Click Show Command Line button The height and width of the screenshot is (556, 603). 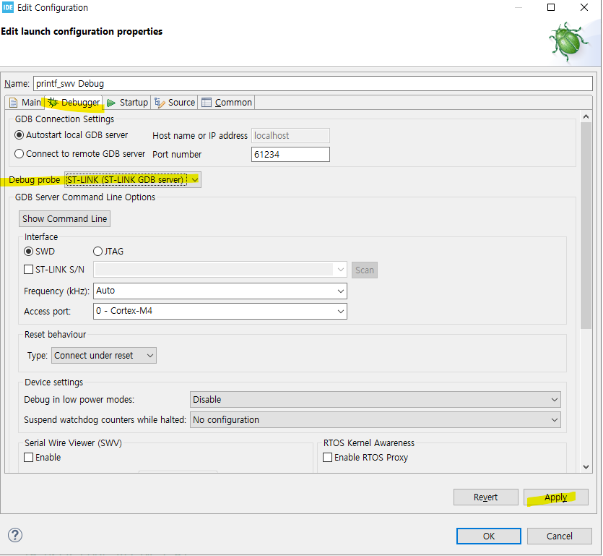click(64, 218)
